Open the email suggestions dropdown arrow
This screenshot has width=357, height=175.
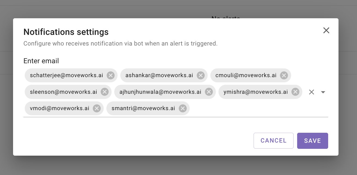click(323, 92)
